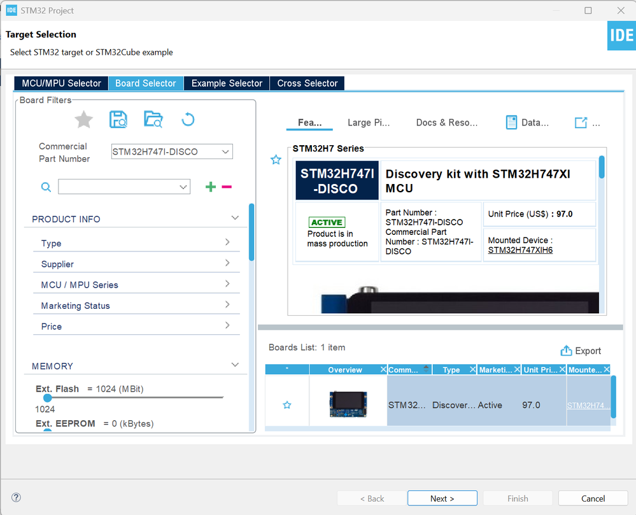
Task: Click the Finish button
Action: click(518, 498)
